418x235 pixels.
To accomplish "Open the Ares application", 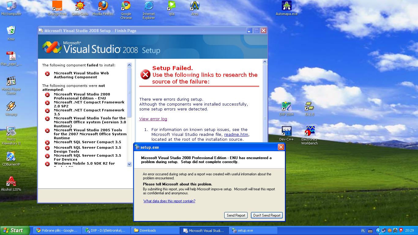I will point(194,6).
